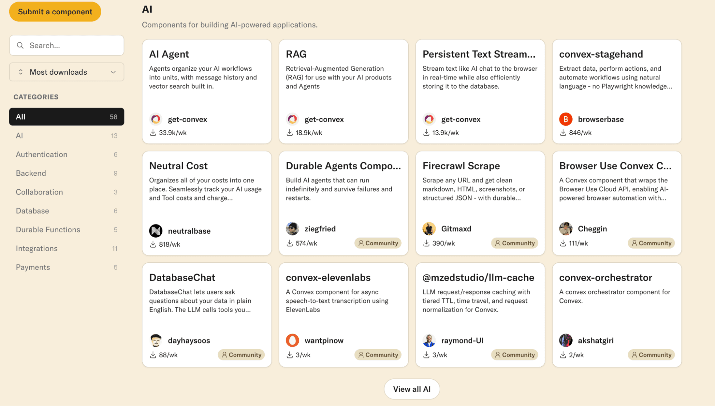This screenshot has width=715, height=406.
Task: Click the search magnifier icon
Action: pos(20,45)
